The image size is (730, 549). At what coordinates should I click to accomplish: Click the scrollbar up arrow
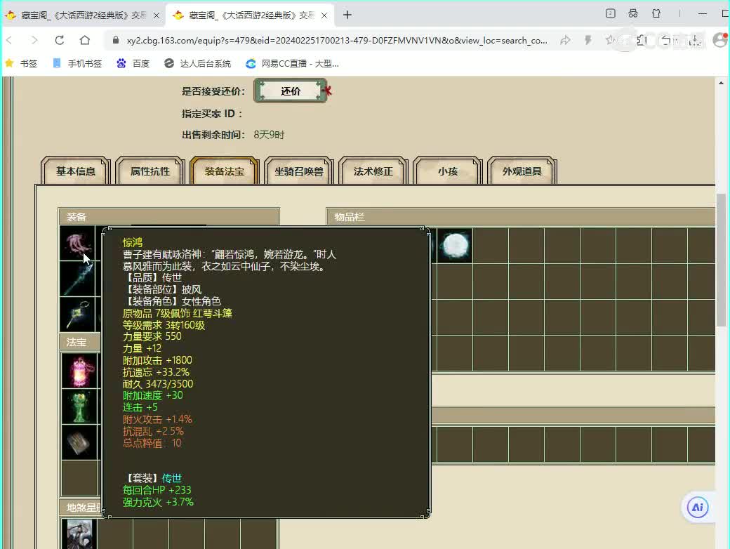721,83
